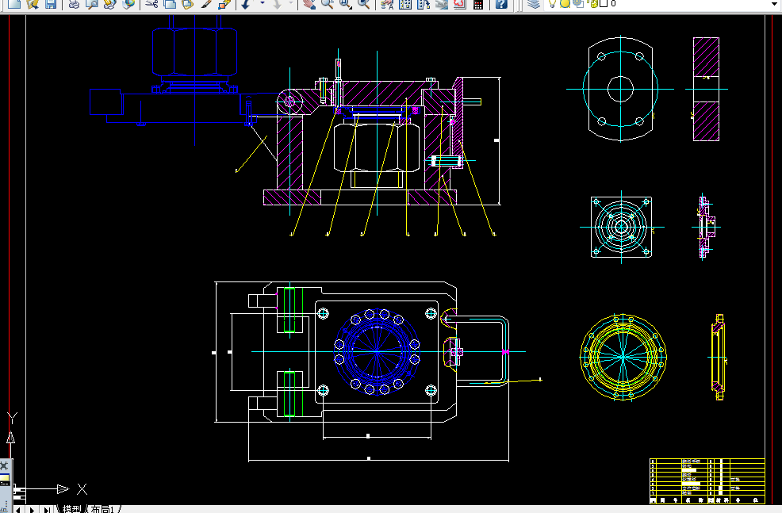Click the greyed Redo arrow
The image size is (782, 513).
point(277,4)
